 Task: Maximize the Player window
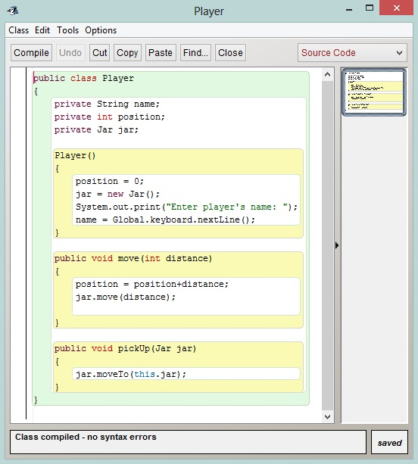pyautogui.click(x=370, y=8)
